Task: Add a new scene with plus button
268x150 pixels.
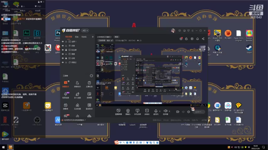Action: click(x=93, y=37)
